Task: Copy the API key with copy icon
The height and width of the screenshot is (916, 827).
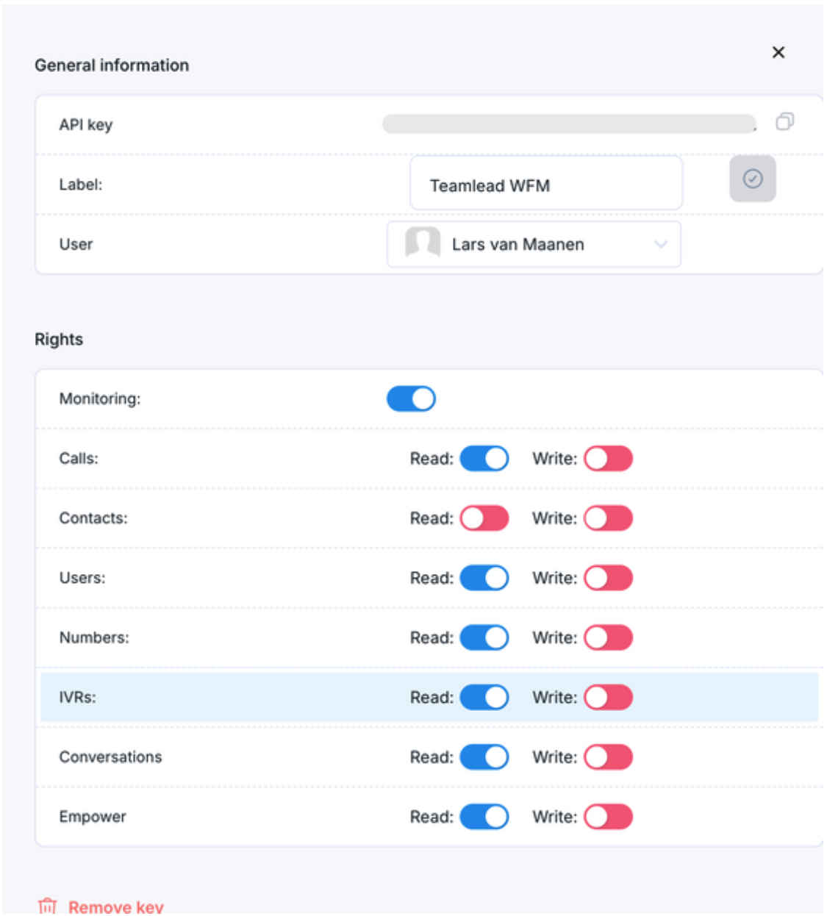Action: coord(784,121)
